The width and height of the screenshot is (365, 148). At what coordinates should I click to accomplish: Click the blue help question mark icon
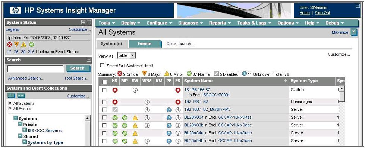point(353,32)
